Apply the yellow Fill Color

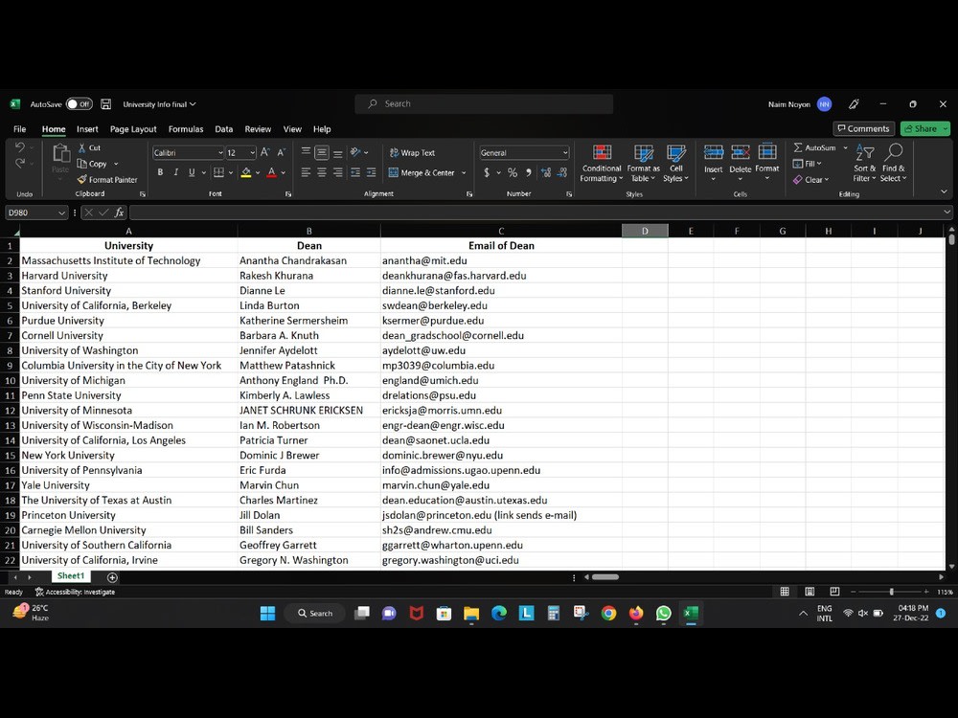coord(245,172)
